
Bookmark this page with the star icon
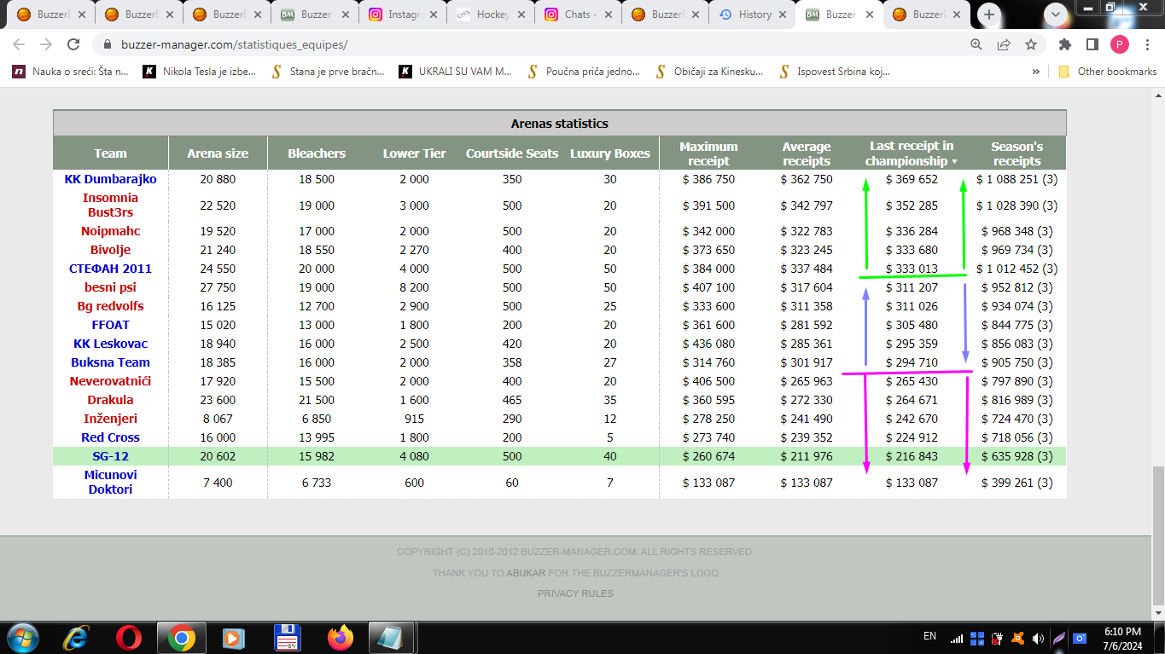click(x=1031, y=44)
